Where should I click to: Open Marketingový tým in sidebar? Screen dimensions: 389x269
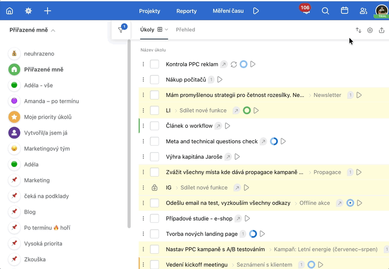pyautogui.click(x=47, y=149)
